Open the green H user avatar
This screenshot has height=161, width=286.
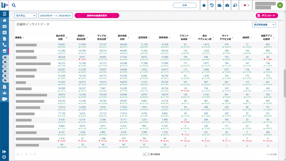click(280, 5)
